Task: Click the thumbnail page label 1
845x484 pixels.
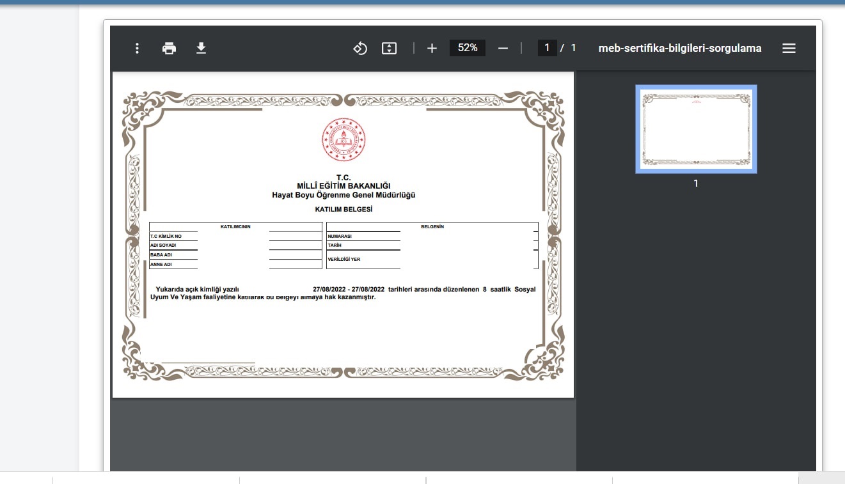Action: [x=696, y=183]
